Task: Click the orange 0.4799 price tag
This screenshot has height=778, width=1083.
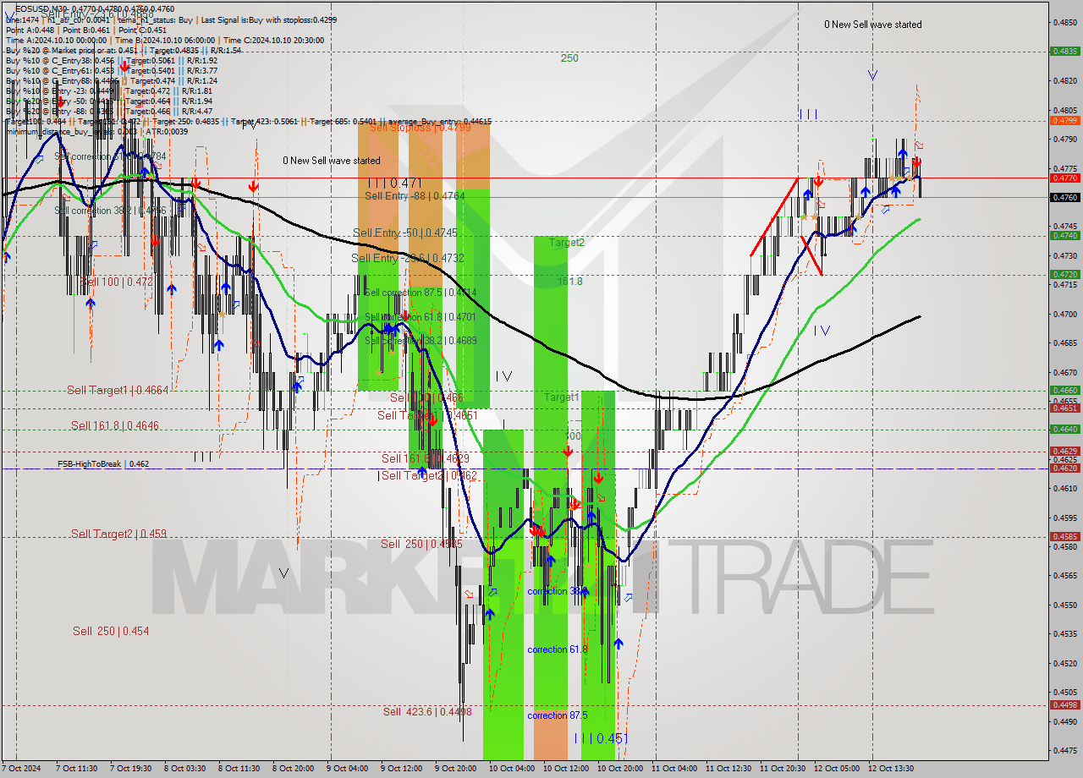Action: (1064, 121)
